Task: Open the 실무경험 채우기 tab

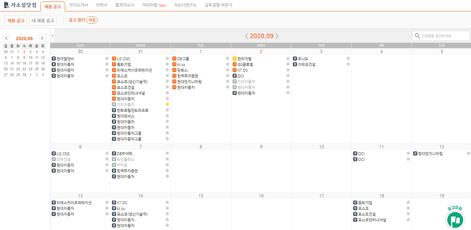Action: pos(218,5)
